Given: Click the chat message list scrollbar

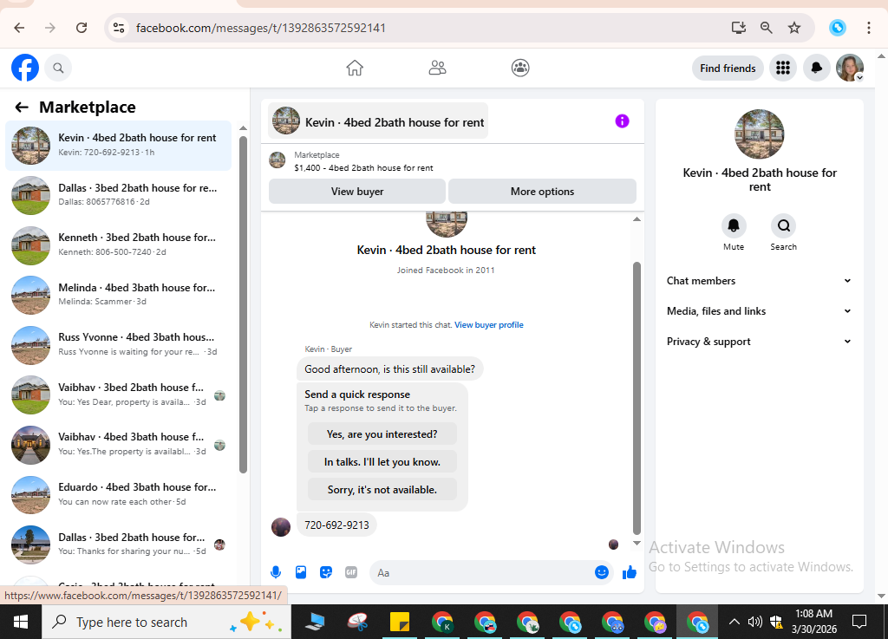Looking at the screenshot, I should click(x=637, y=398).
